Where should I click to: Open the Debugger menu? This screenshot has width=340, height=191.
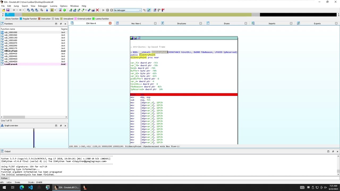pyautogui.click(x=42, y=6)
